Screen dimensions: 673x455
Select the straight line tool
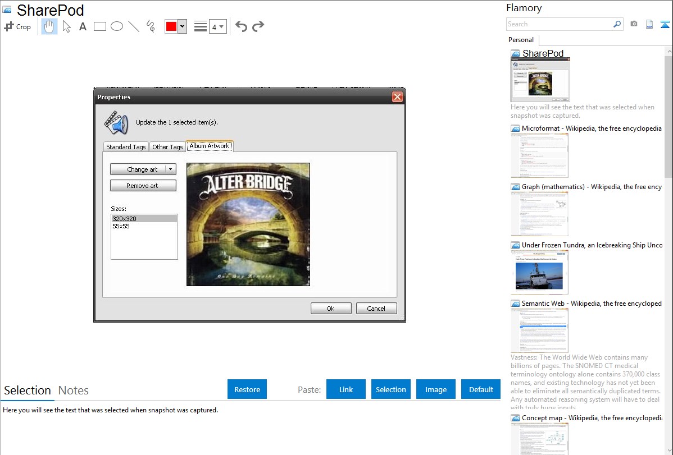pos(134,26)
